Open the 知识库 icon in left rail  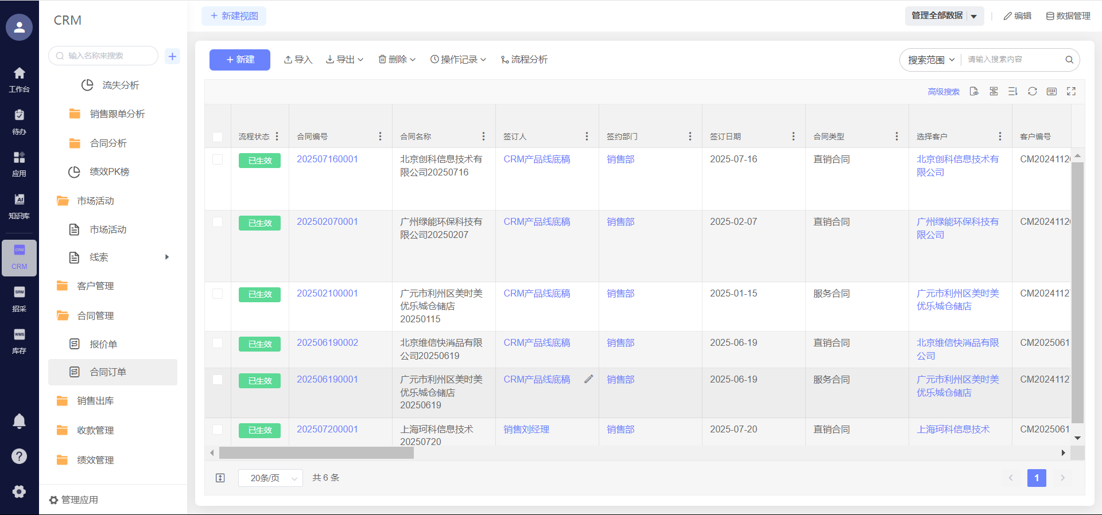(x=19, y=205)
